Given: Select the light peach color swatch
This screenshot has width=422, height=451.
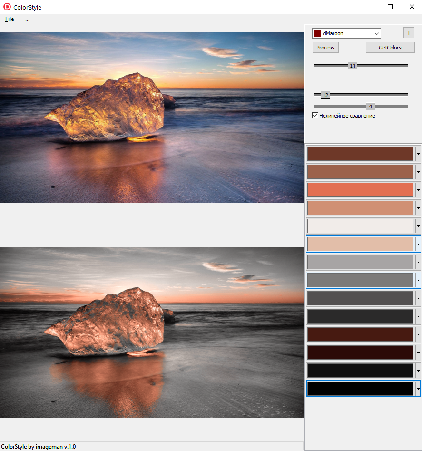Looking at the screenshot, I should (x=360, y=244).
